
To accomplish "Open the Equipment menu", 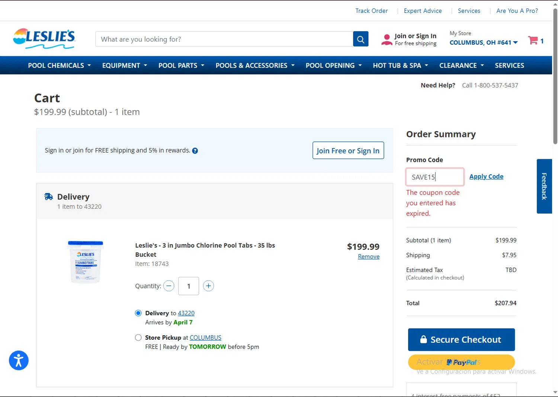I will click(125, 65).
